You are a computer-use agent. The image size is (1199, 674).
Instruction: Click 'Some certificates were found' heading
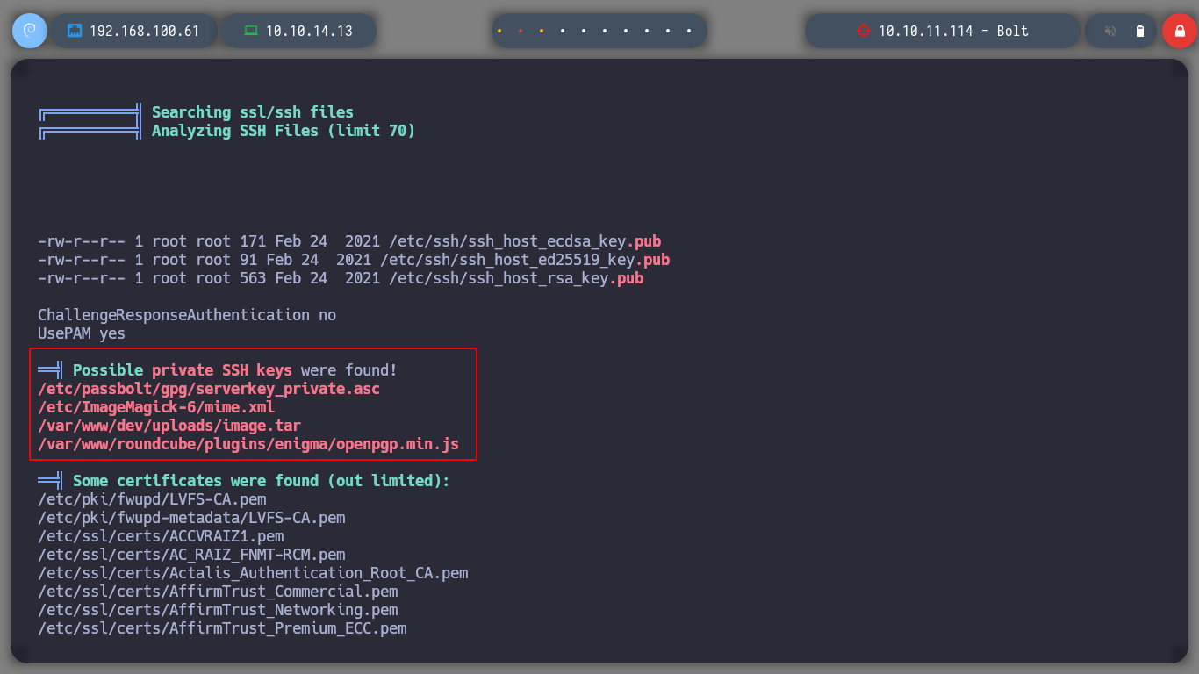coord(262,481)
